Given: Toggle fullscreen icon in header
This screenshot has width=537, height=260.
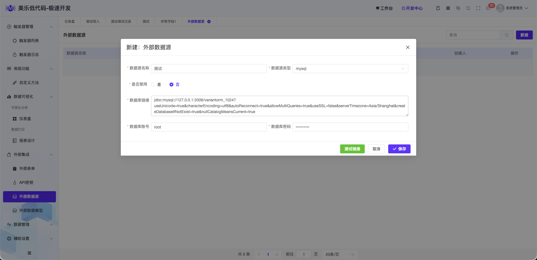Looking at the screenshot, I should [478, 8].
